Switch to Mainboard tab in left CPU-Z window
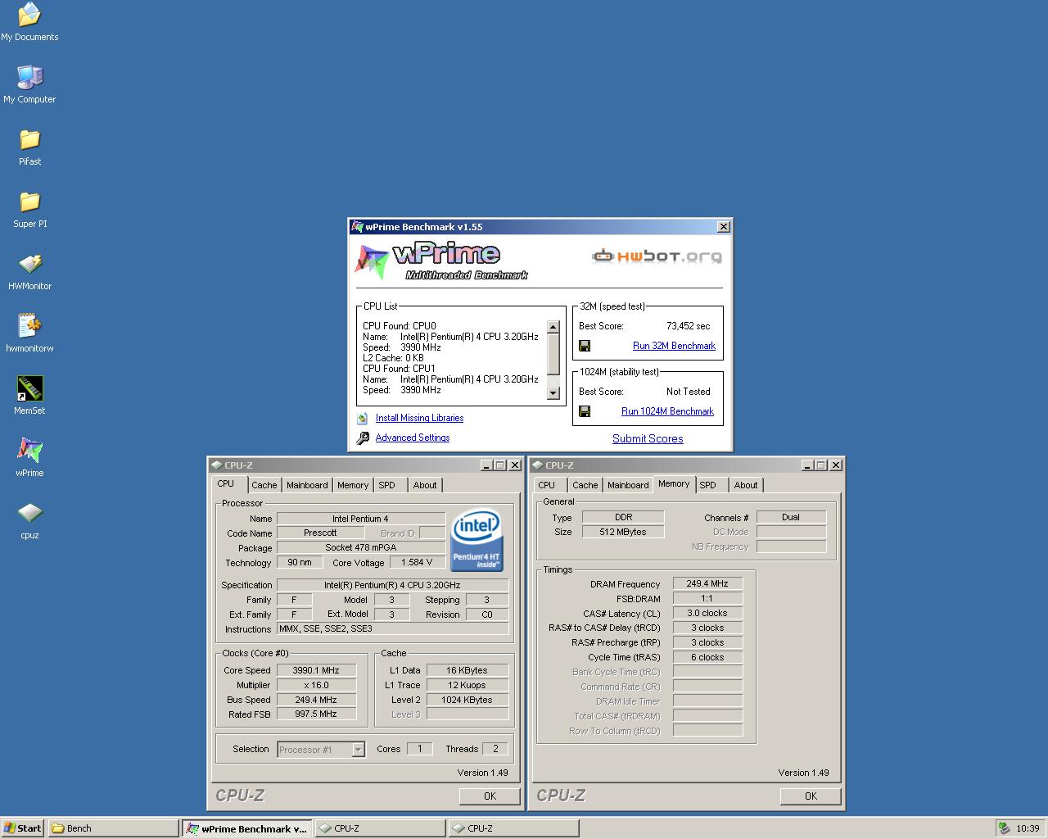The width and height of the screenshot is (1048, 839). point(307,485)
